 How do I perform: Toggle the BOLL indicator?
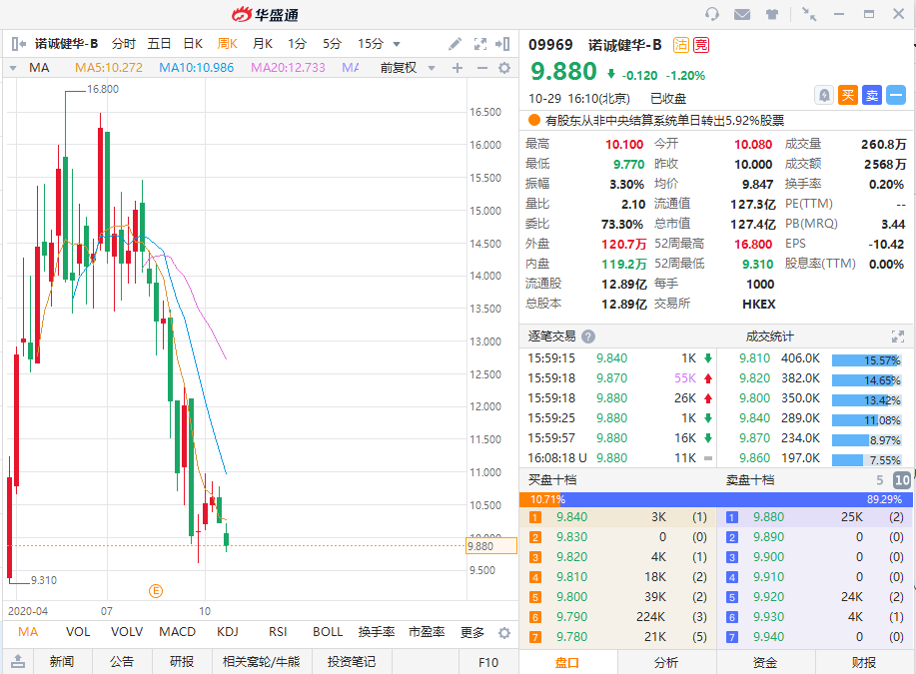click(x=328, y=632)
